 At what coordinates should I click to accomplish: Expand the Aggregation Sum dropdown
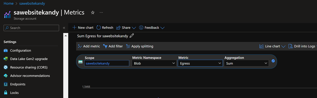246,63
